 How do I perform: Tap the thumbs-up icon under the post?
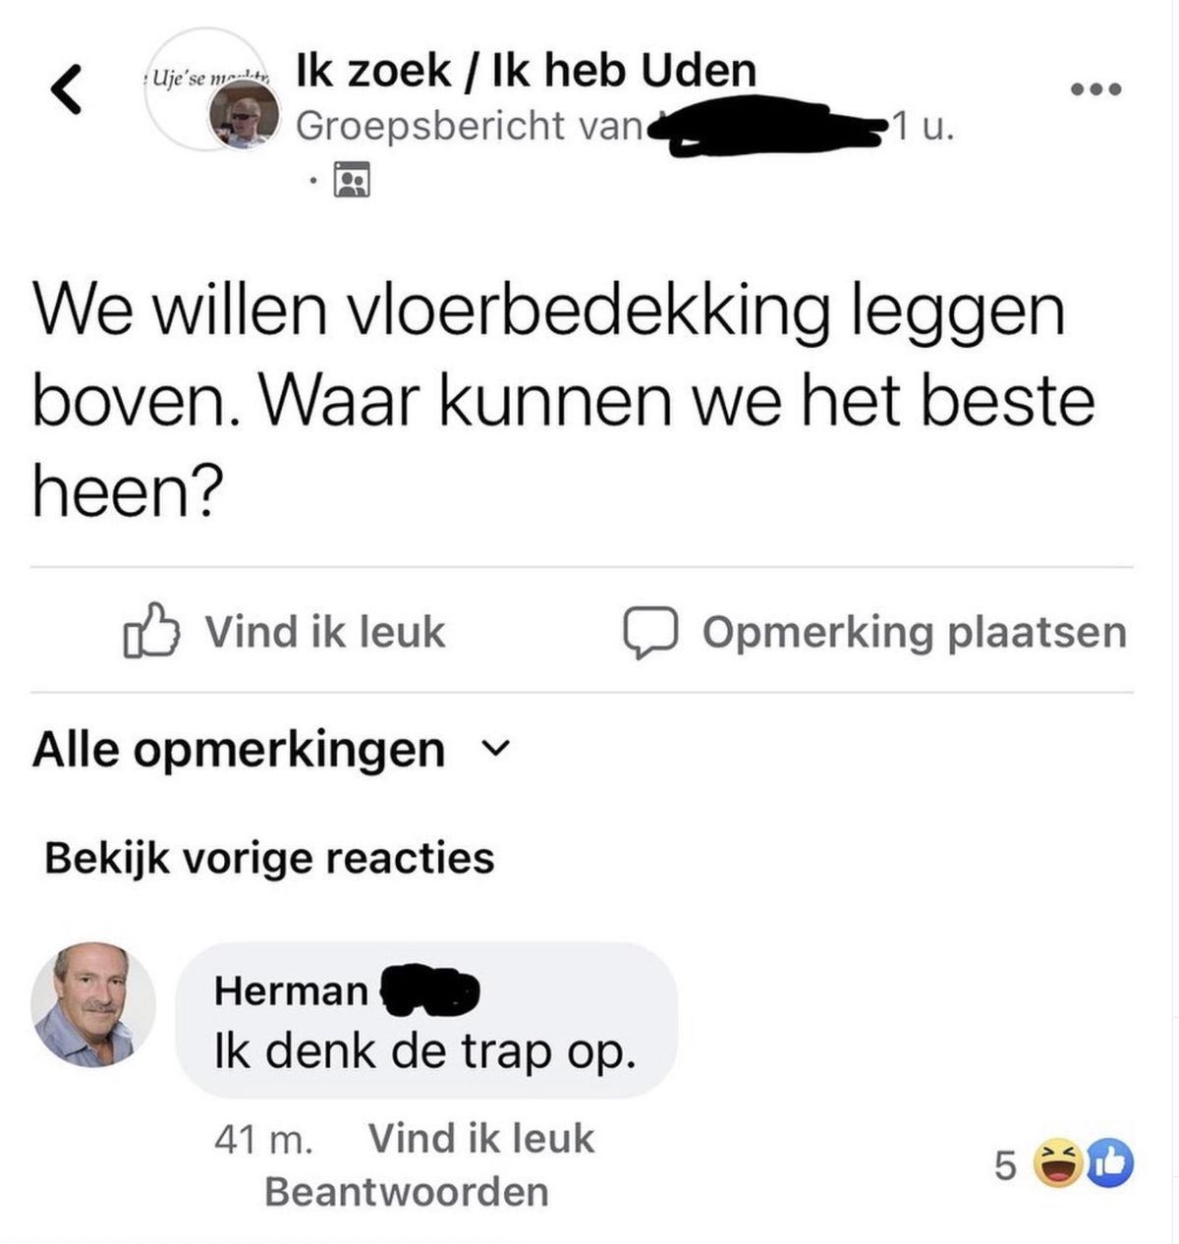(151, 631)
